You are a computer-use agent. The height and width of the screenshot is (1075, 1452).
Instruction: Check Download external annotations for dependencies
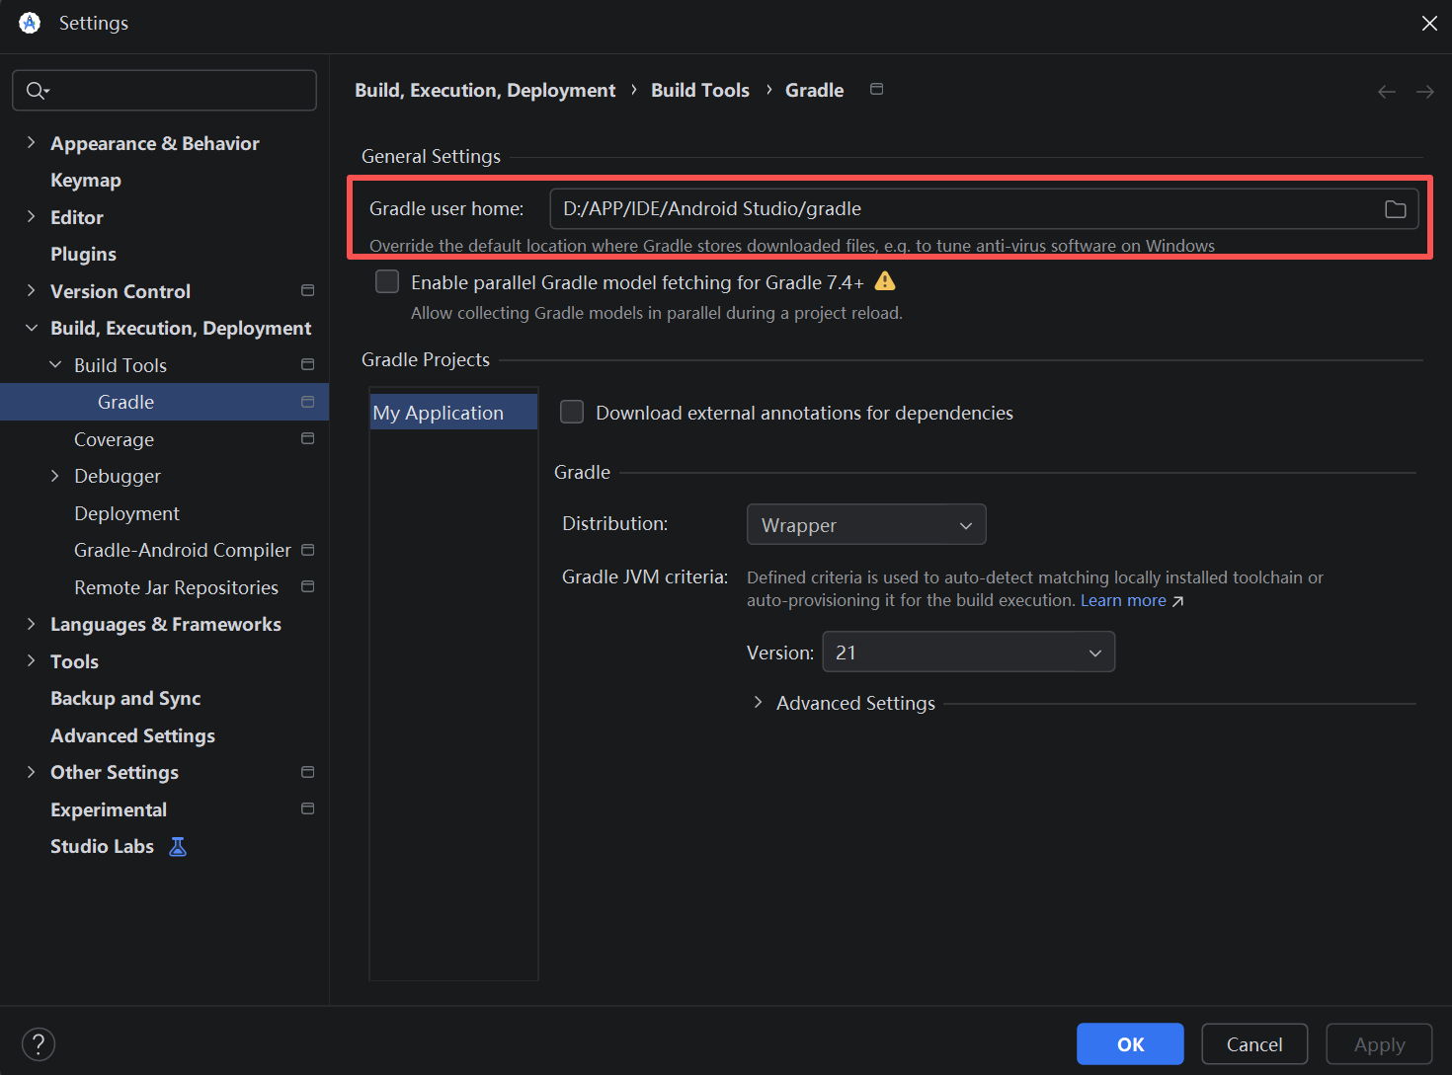pyautogui.click(x=572, y=412)
